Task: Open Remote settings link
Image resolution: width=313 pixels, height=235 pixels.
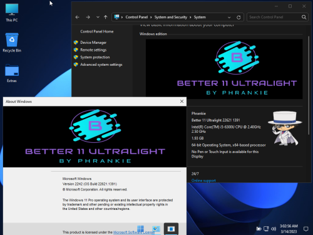Action: [93, 50]
